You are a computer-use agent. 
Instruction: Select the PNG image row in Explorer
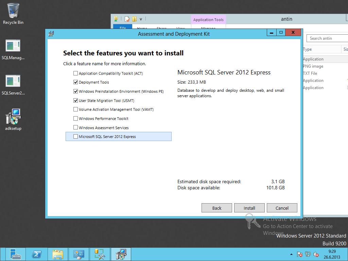(x=325, y=66)
